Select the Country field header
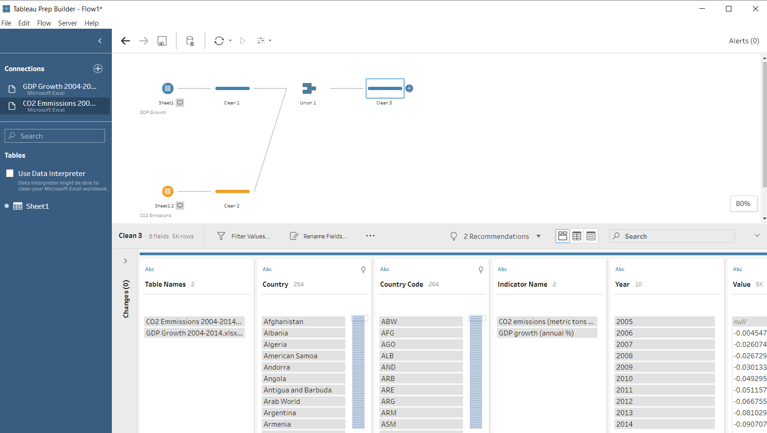Image resolution: width=767 pixels, height=433 pixels. pos(275,284)
